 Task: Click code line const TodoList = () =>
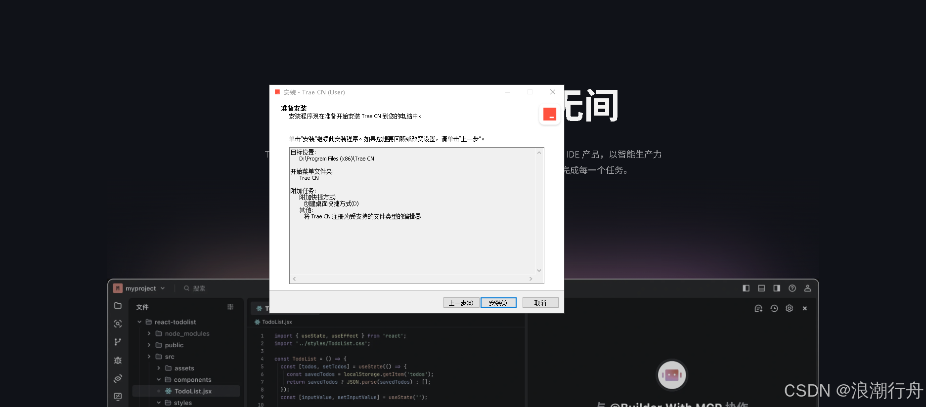pos(310,359)
